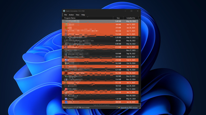Select the row sized 160 MB

[100, 24]
